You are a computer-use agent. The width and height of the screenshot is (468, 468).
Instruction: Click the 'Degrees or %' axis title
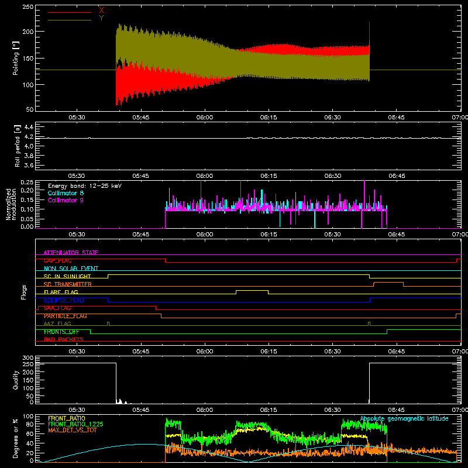click(15, 438)
